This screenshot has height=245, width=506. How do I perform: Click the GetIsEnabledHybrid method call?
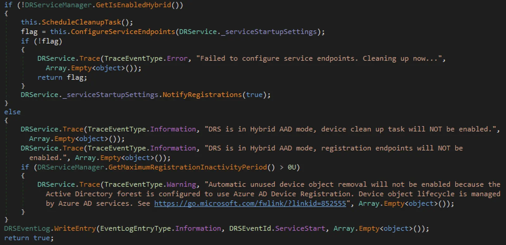point(133,5)
